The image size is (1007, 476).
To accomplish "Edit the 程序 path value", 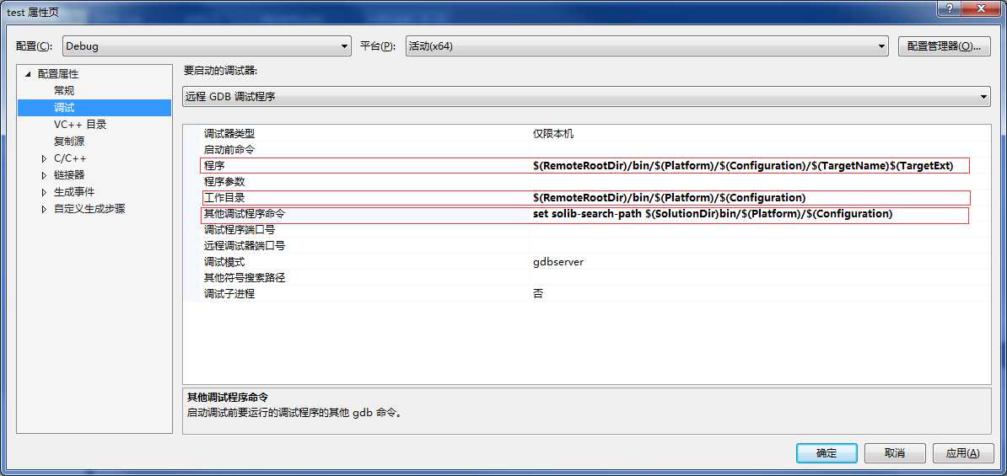I will pyautogui.click(x=743, y=165).
